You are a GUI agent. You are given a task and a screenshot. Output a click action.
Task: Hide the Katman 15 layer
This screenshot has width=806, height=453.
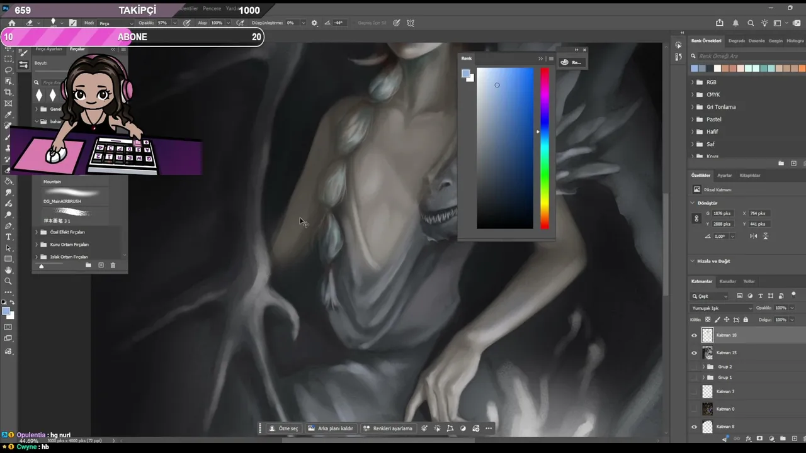(x=695, y=353)
